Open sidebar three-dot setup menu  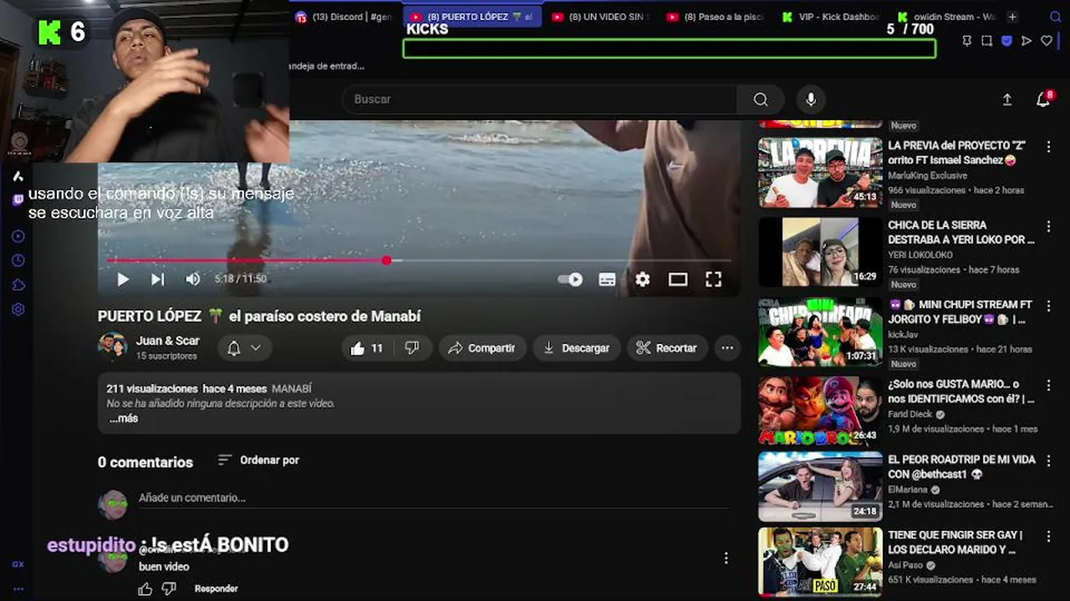tap(18, 588)
